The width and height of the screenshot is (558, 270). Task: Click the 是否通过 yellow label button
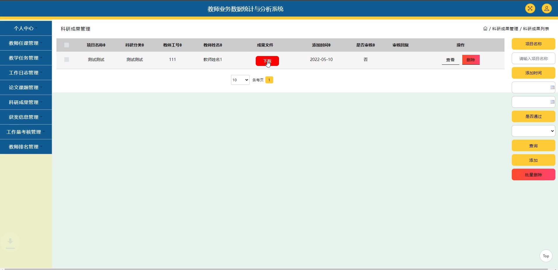(533, 116)
